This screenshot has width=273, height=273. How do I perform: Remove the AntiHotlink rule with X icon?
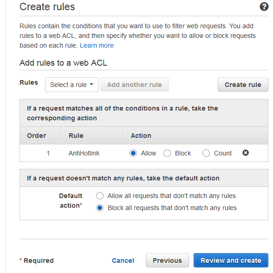pos(246,153)
